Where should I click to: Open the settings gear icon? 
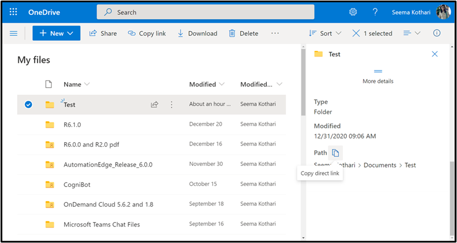tap(353, 12)
